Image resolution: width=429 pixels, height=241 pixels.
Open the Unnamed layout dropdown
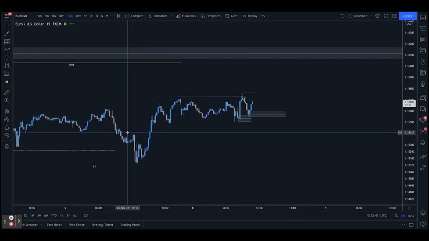pyautogui.click(x=360, y=16)
